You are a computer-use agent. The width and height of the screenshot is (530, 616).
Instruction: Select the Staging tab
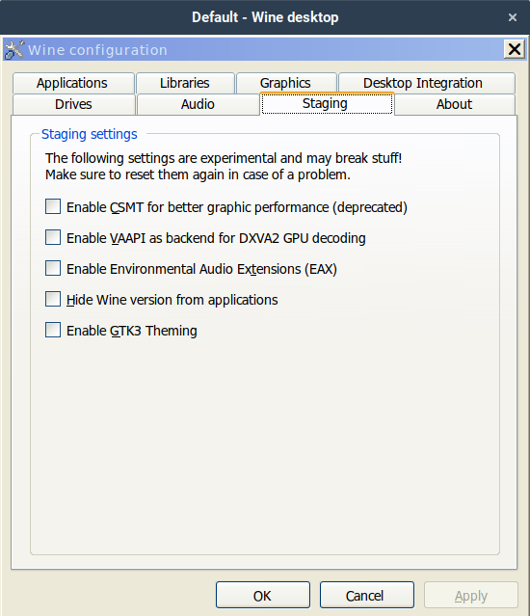click(x=327, y=104)
